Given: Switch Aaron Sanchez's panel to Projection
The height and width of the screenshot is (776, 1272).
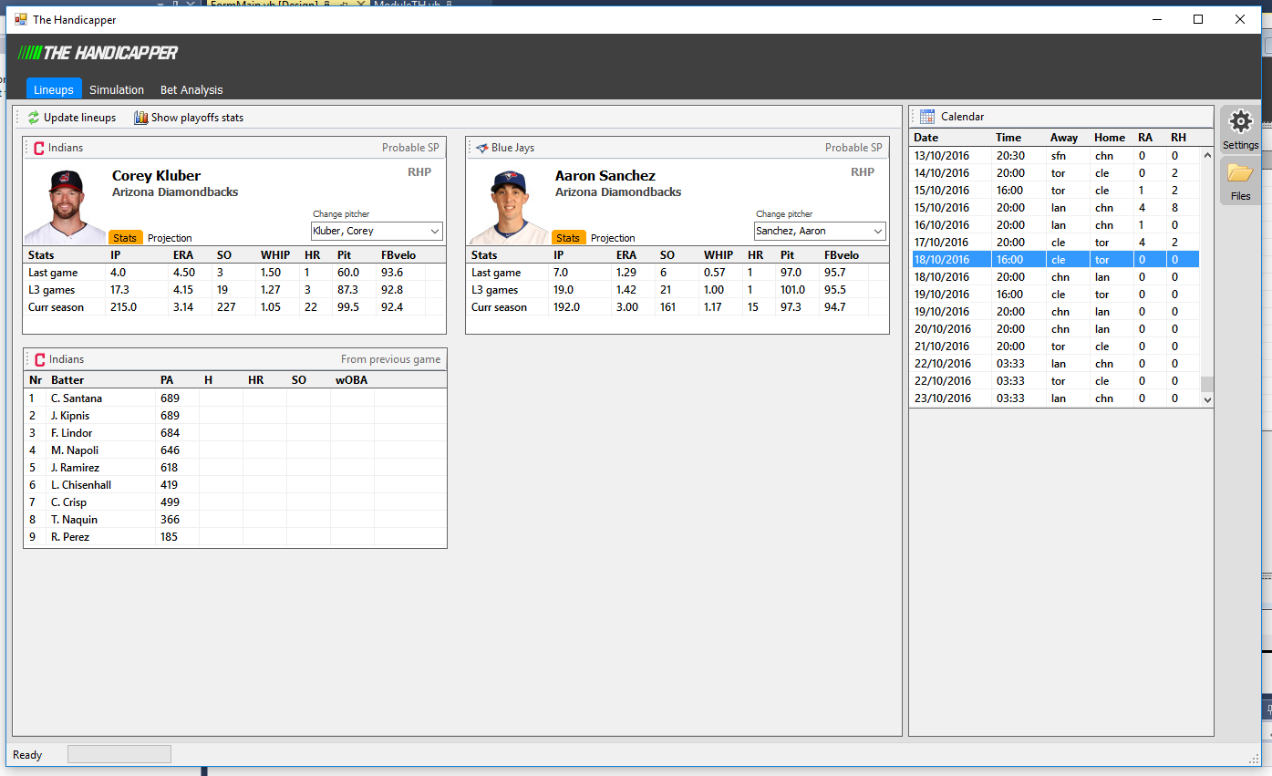Looking at the screenshot, I should 613,238.
